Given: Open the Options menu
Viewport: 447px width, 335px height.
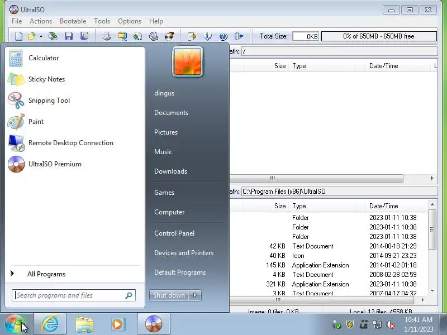Looking at the screenshot, I should coord(130,21).
